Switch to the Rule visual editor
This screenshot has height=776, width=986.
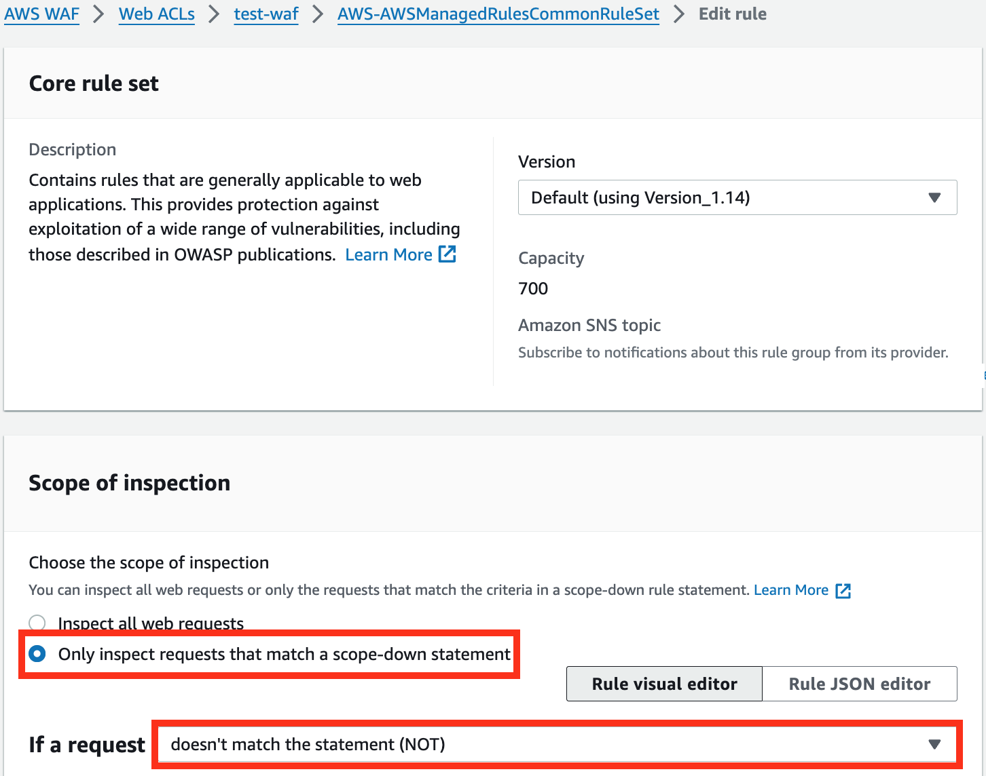tap(663, 684)
